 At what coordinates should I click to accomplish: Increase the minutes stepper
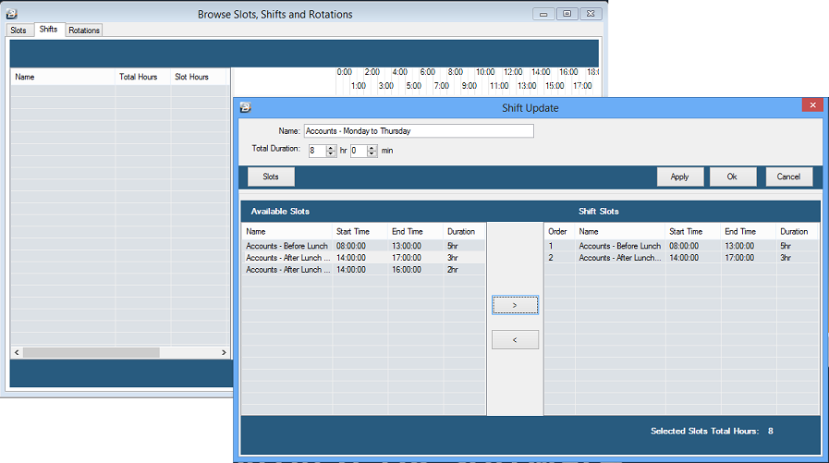[372, 148]
